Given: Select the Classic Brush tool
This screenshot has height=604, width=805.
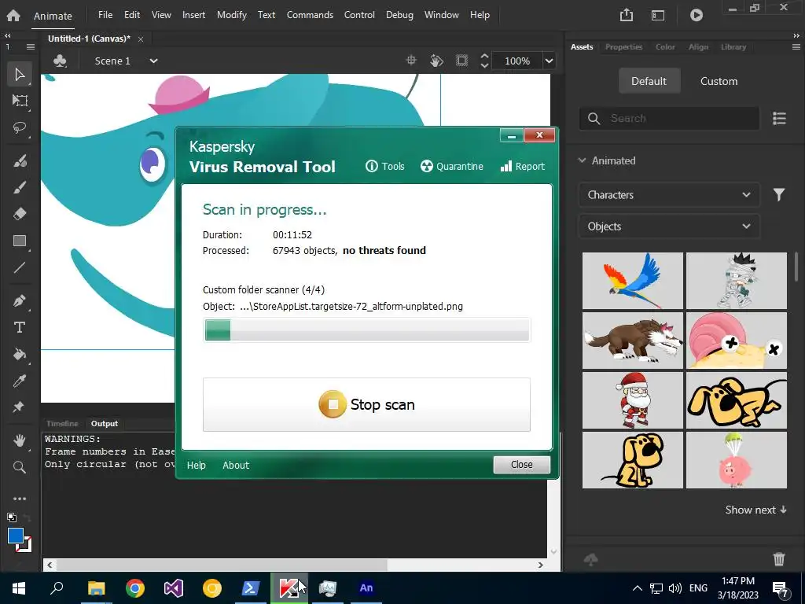Looking at the screenshot, I should 20,187.
